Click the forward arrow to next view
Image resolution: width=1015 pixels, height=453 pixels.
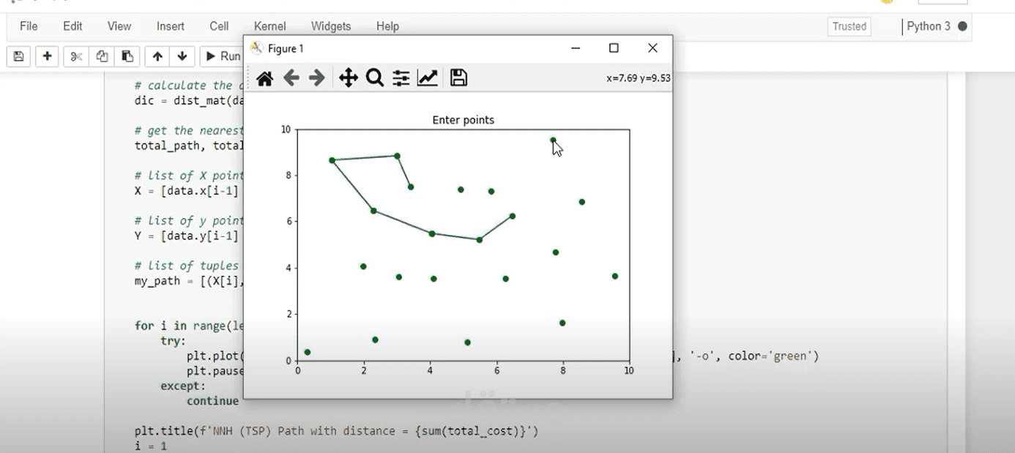click(x=316, y=78)
